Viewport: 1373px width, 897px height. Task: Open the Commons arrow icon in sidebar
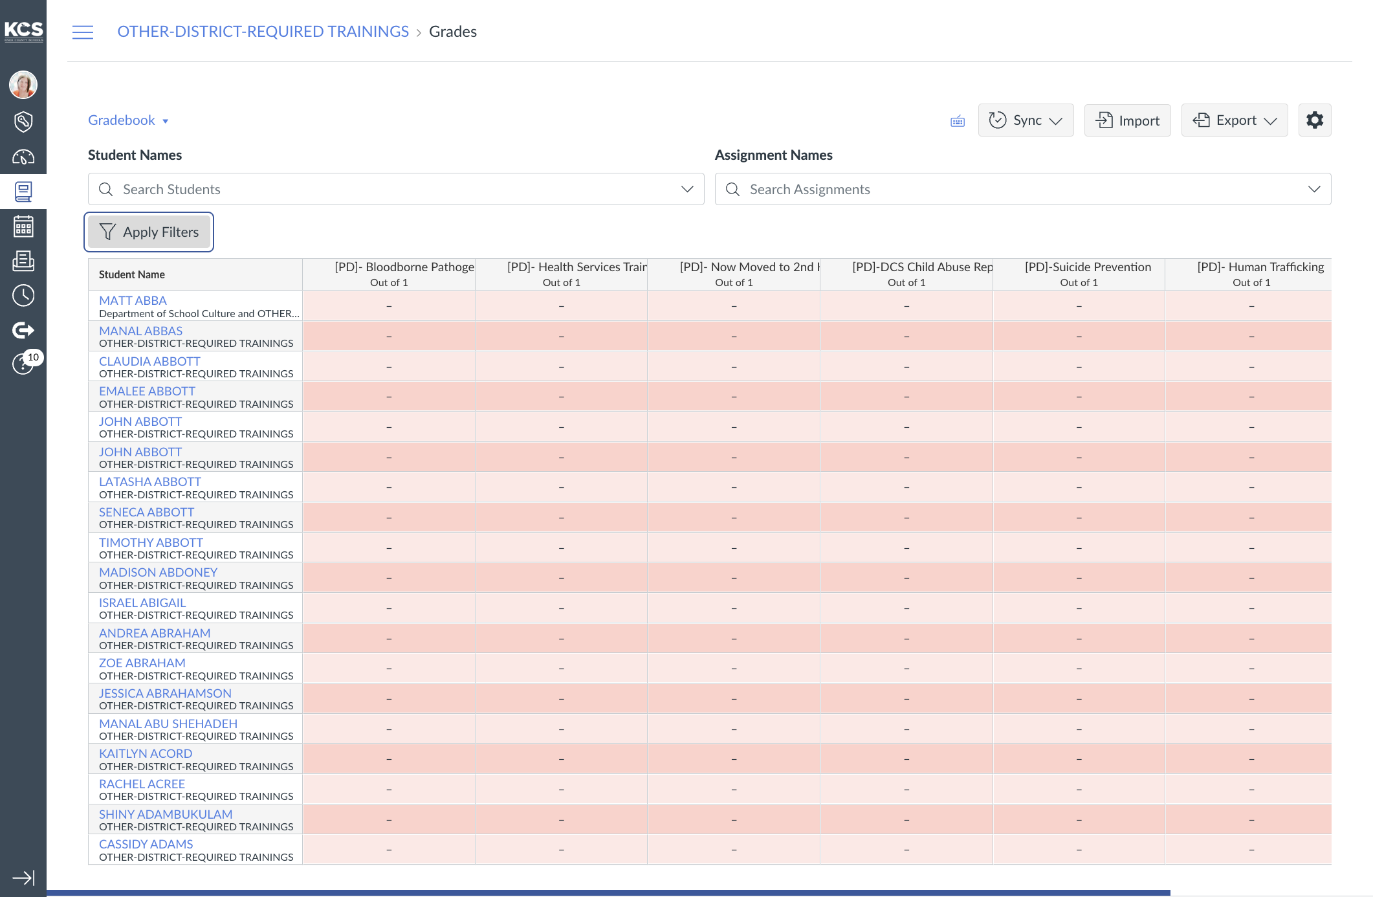(x=23, y=330)
